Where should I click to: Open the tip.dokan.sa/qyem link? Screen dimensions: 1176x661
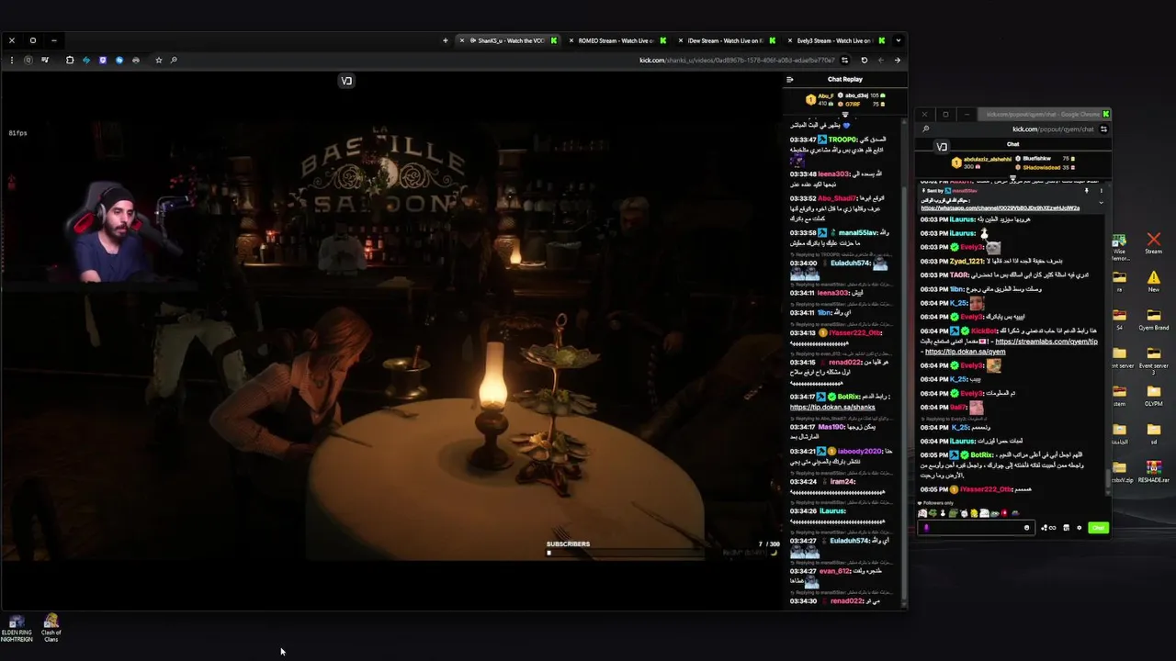click(x=965, y=352)
